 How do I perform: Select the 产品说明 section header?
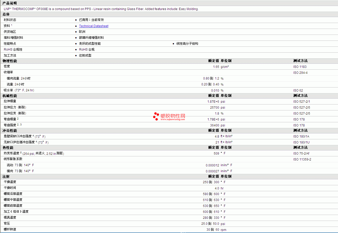pos(10,3)
